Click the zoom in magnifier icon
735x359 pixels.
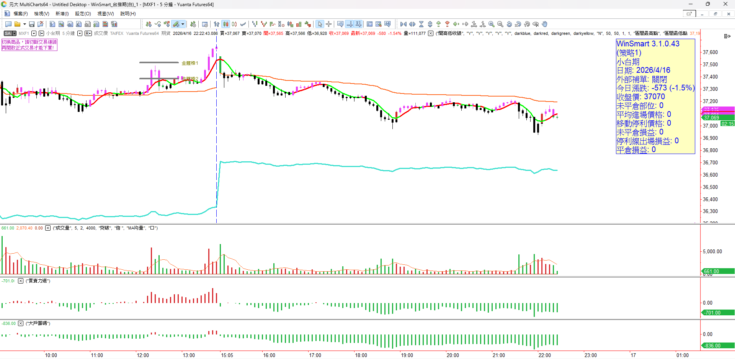coord(492,24)
